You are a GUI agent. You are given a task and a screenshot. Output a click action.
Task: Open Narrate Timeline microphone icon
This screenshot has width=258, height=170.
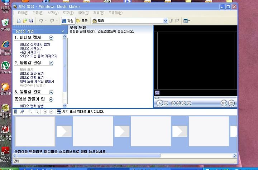(22, 112)
